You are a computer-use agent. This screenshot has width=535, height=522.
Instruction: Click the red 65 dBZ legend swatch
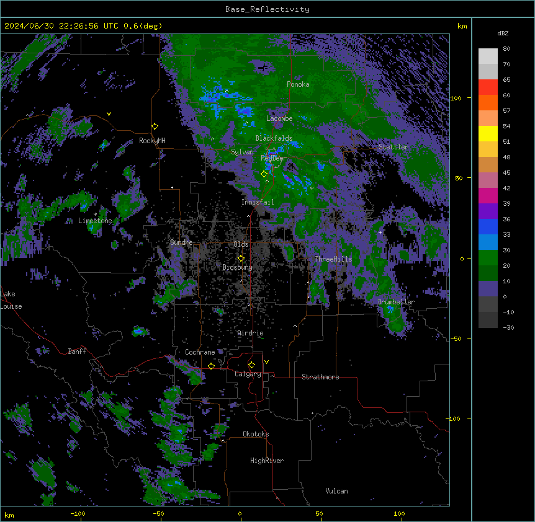488,87
